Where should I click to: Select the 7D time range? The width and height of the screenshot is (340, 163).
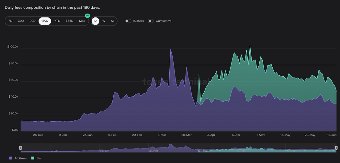click(x=10, y=21)
